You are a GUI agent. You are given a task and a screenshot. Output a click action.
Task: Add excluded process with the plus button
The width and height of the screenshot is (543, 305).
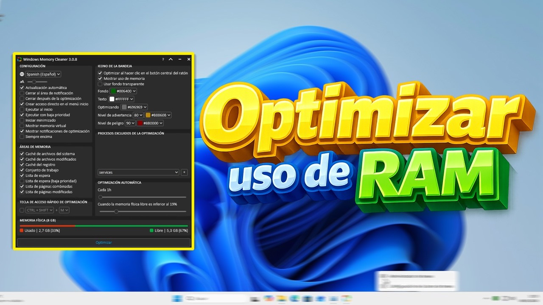coord(184,172)
